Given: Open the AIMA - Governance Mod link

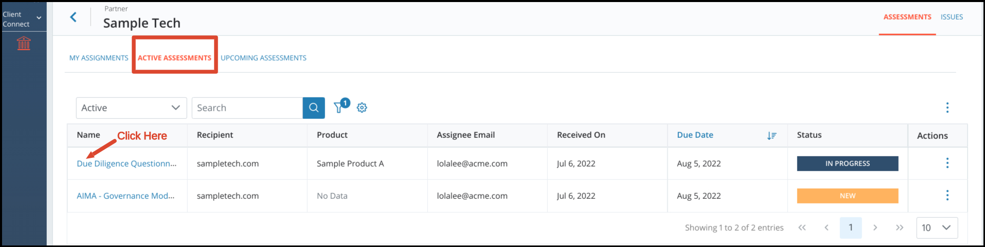Looking at the screenshot, I should pyautogui.click(x=126, y=196).
